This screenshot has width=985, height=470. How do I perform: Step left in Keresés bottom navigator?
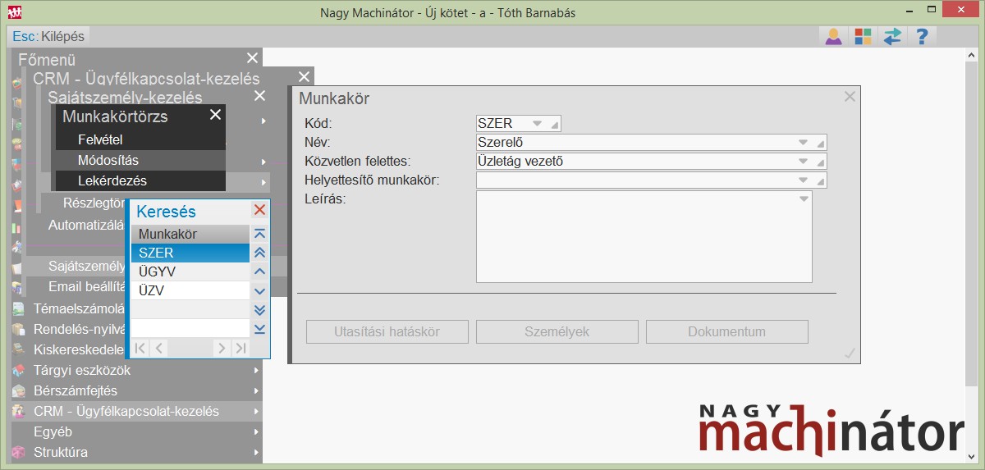coord(158,348)
